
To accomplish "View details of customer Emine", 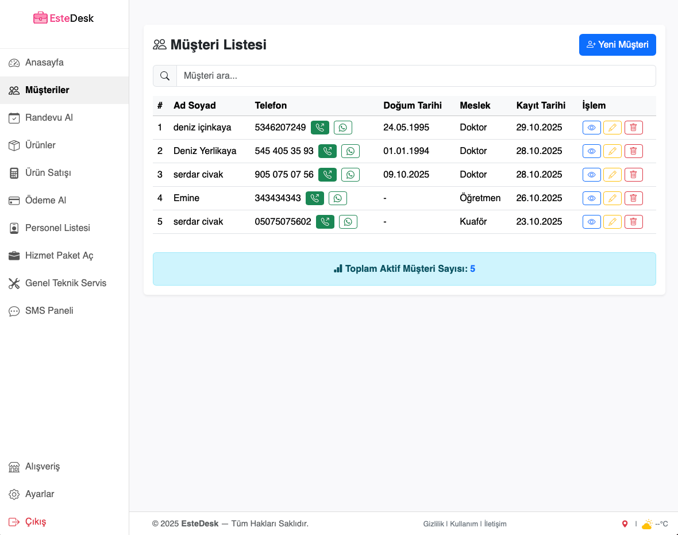I will 591,198.
